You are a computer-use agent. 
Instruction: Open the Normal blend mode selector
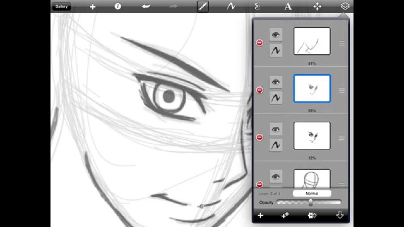(x=312, y=194)
